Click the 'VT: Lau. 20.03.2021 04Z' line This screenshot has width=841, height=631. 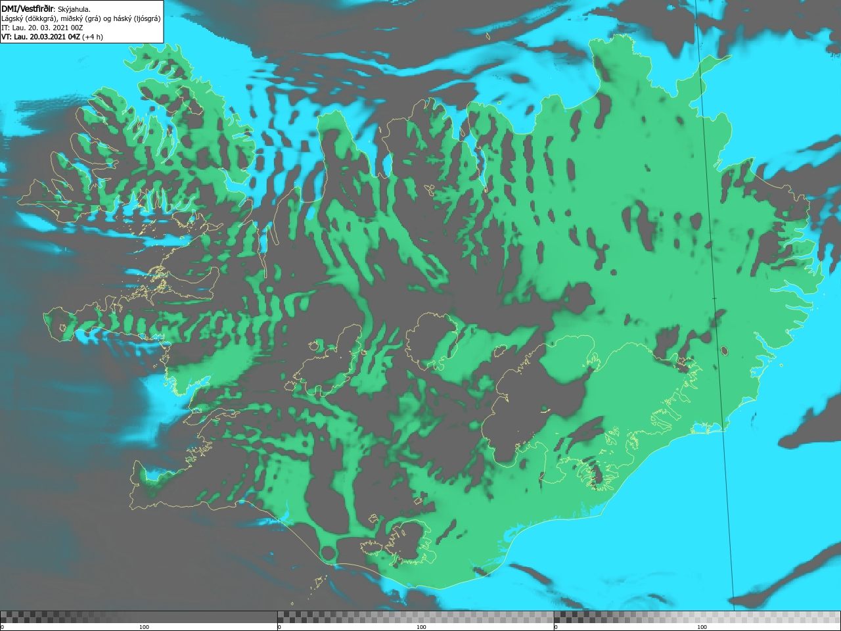(x=52, y=37)
